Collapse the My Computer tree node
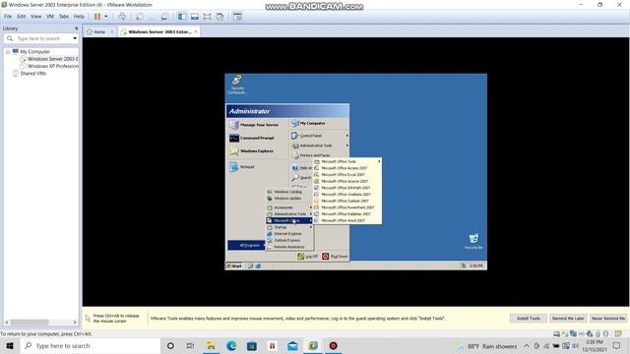The height and width of the screenshot is (354, 630). tap(8, 52)
